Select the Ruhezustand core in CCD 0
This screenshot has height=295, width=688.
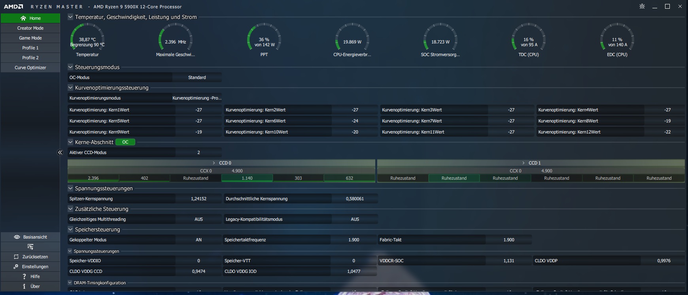click(x=196, y=178)
